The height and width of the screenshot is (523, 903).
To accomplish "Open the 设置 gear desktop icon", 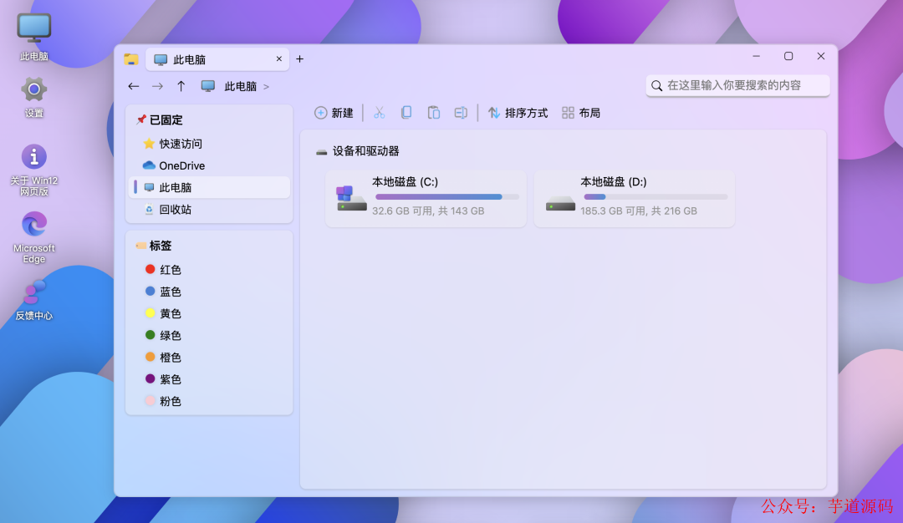I will (34, 97).
